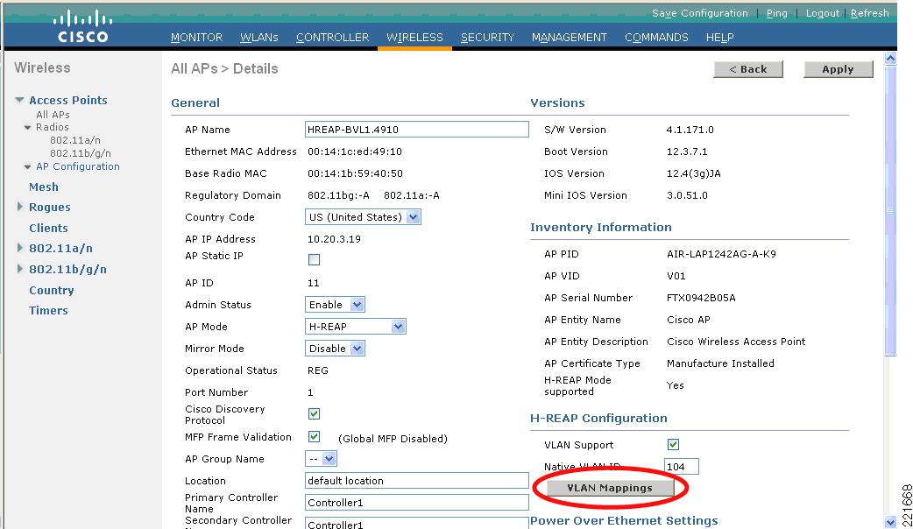
Task: Open the MANAGEMENT menu
Action: coord(569,38)
